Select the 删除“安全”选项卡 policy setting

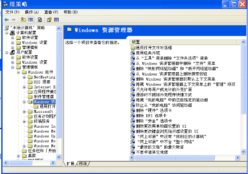(154, 121)
